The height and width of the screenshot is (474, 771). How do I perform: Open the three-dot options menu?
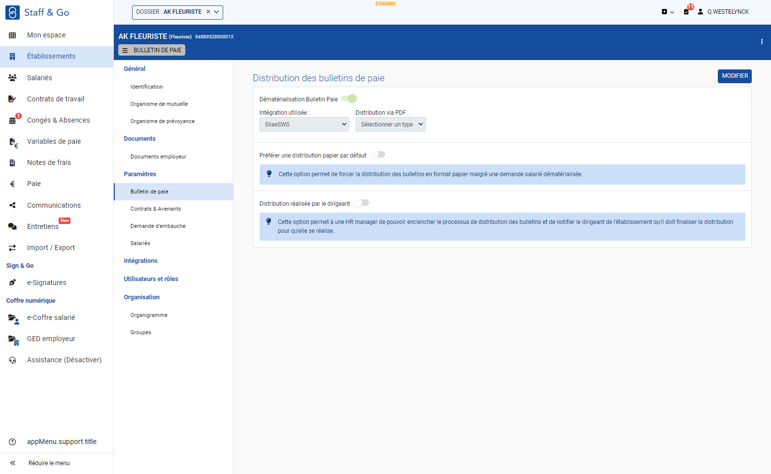[762, 42]
